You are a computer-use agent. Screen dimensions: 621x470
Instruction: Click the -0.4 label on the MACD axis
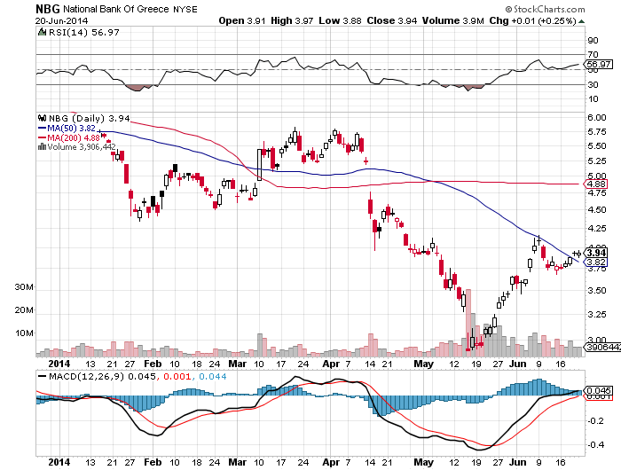click(595, 444)
